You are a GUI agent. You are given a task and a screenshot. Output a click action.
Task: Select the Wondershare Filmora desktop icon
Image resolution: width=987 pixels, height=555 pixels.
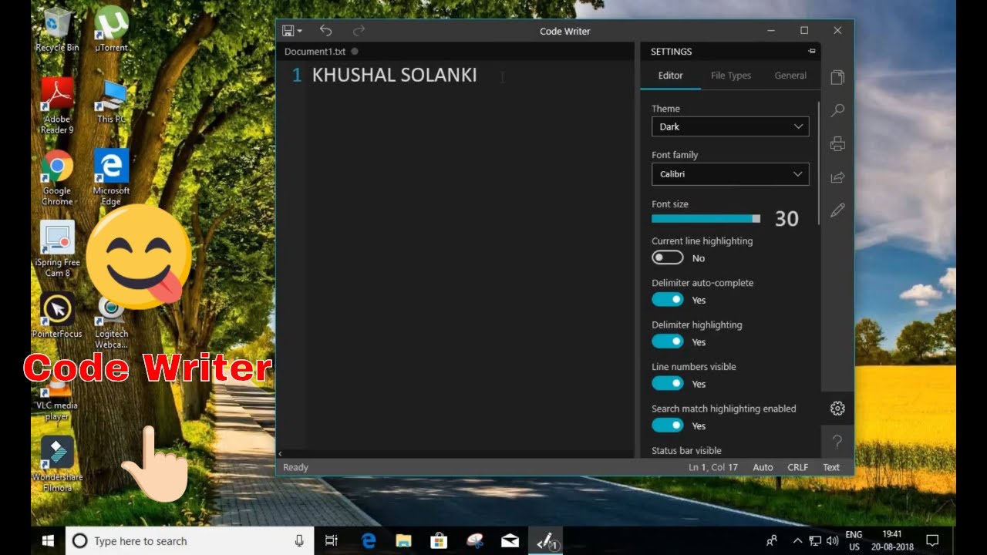[57, 464]
